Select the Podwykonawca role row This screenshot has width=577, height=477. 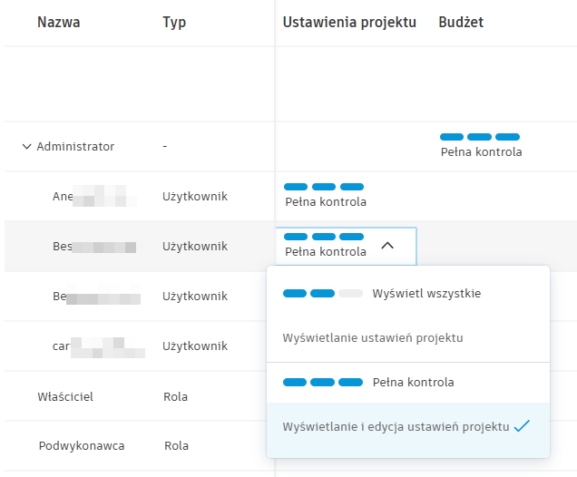[x=82, y=446]
